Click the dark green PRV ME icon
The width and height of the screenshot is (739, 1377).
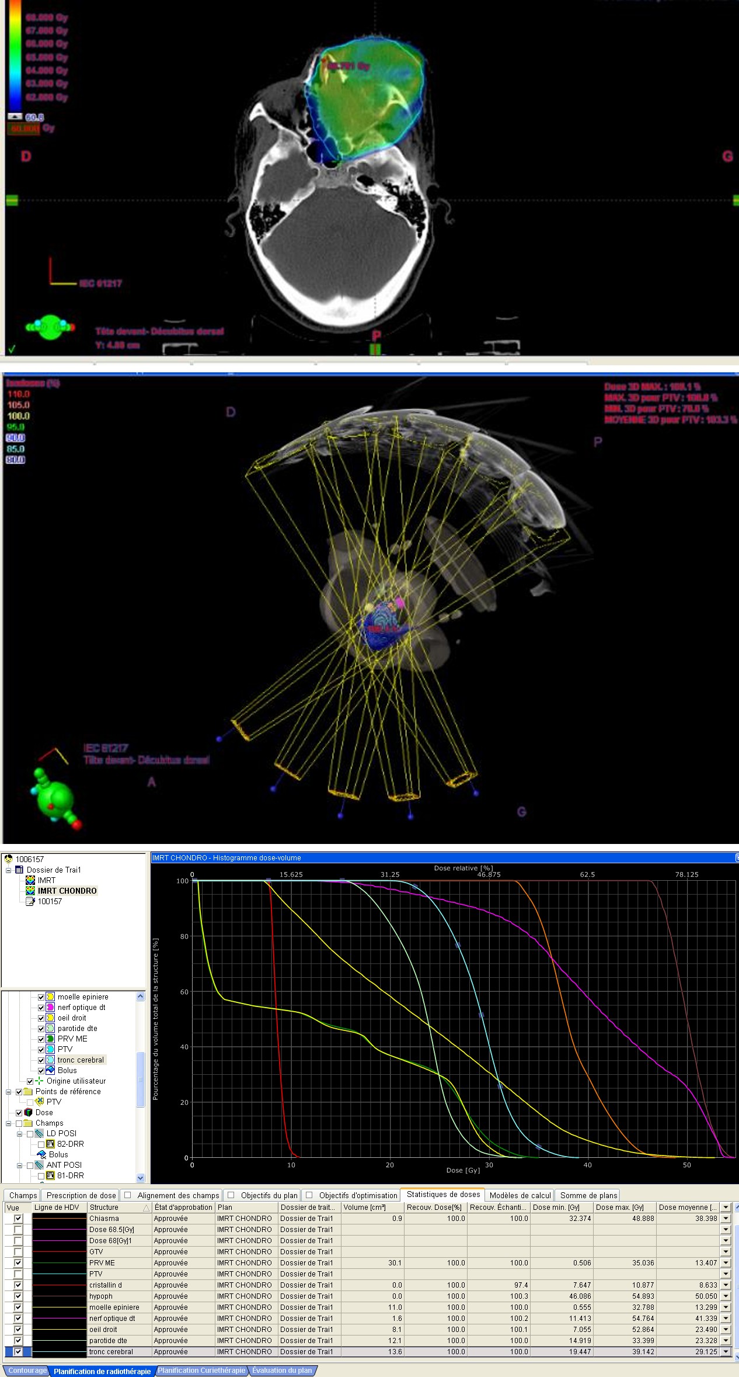(x=51, y=1039)
